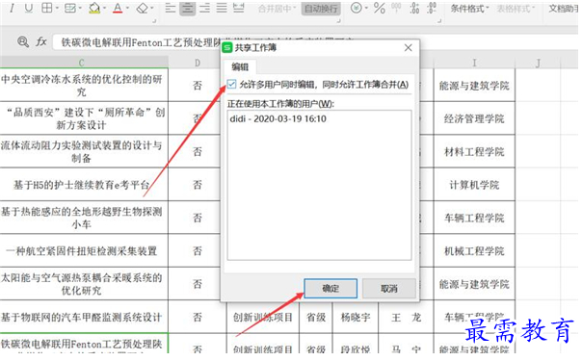Align text right
The height and width of the screenshot is (361, 582).
204,8
